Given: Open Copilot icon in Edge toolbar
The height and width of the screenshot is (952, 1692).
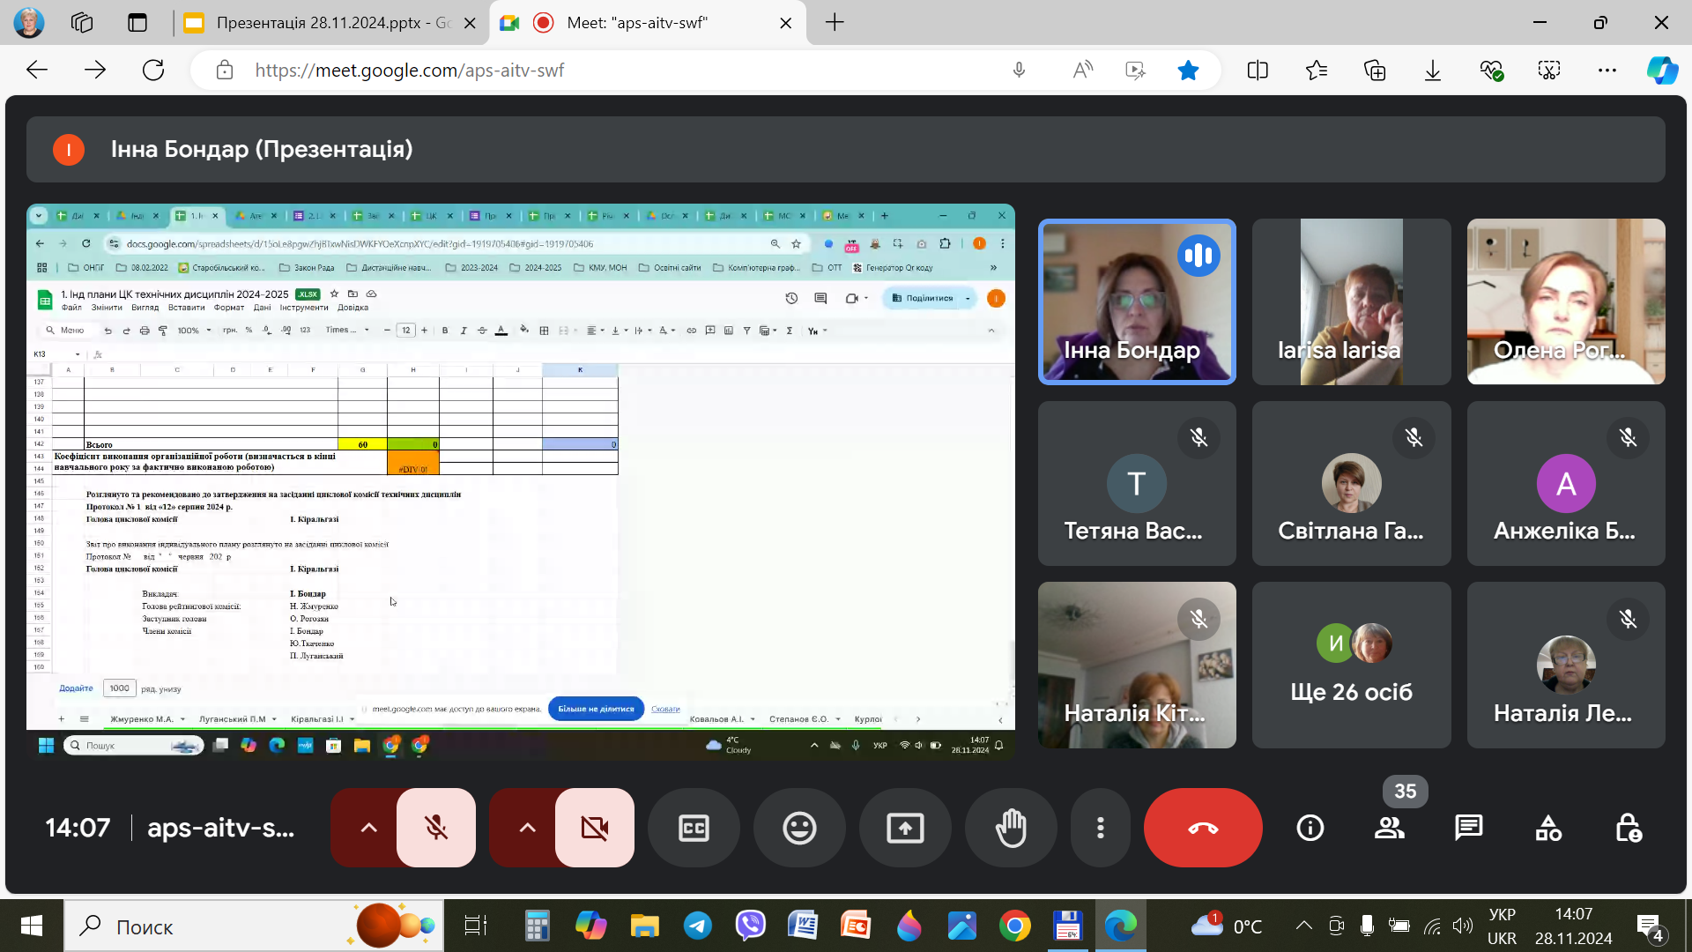Looking at the screenshot, I should 1662,70.
